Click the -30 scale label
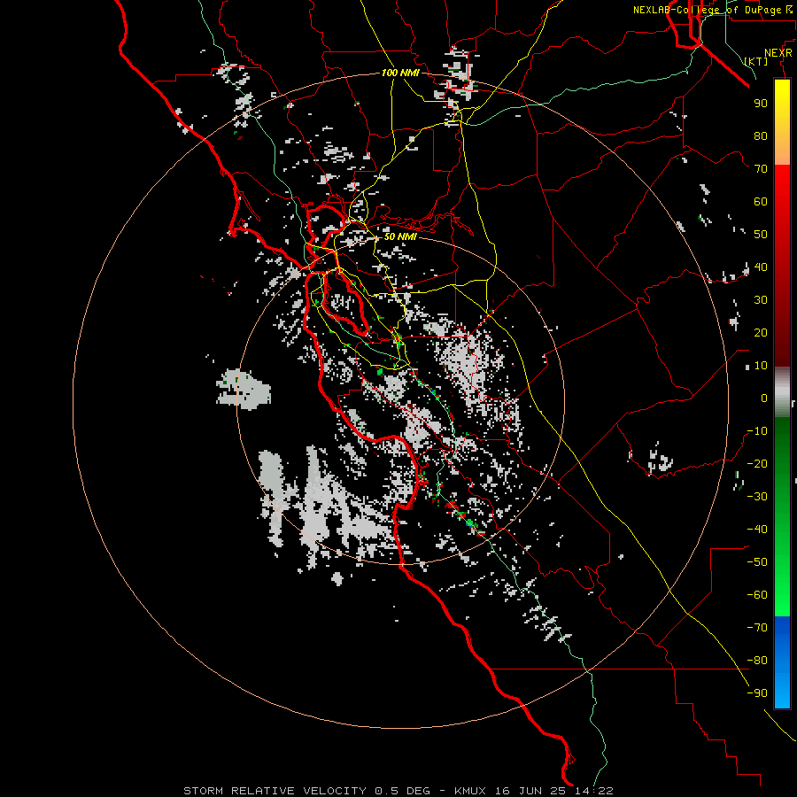 757,497
